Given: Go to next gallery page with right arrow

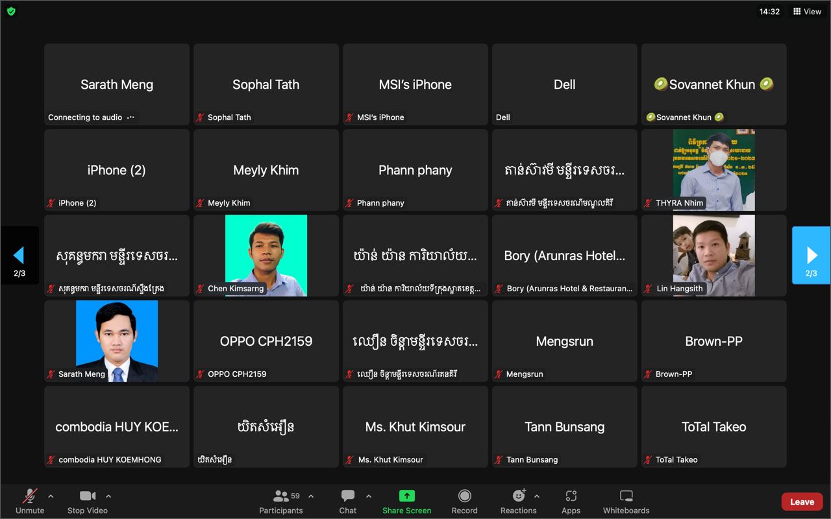Looking at the screenshot, I should pyautogui.click(x=811, y=255).
